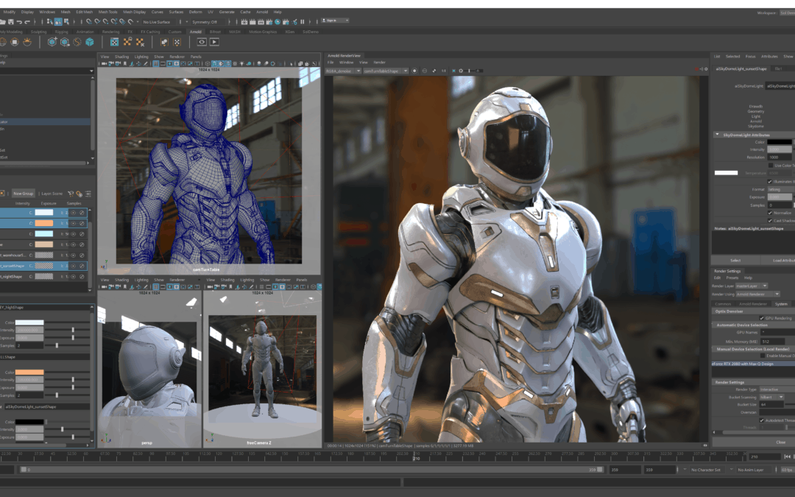
Task: Toggle isolate circle for sunsetShape light row
Action: click(73, 267)
